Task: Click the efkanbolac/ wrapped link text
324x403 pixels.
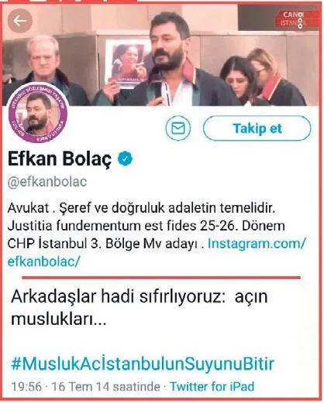Action: click(44, 261)
